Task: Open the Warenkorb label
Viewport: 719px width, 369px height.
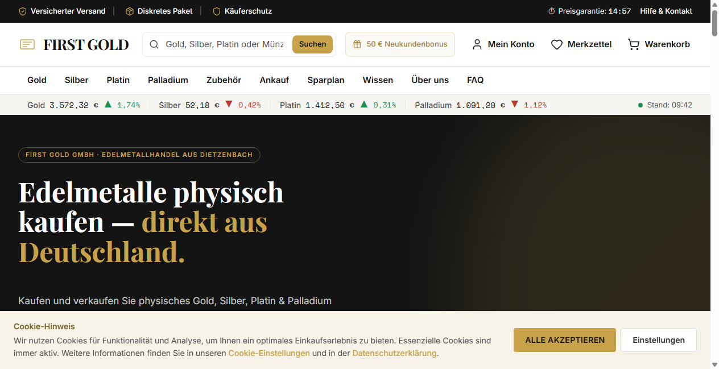Action: pyautogui.click(x=667, y=44)
